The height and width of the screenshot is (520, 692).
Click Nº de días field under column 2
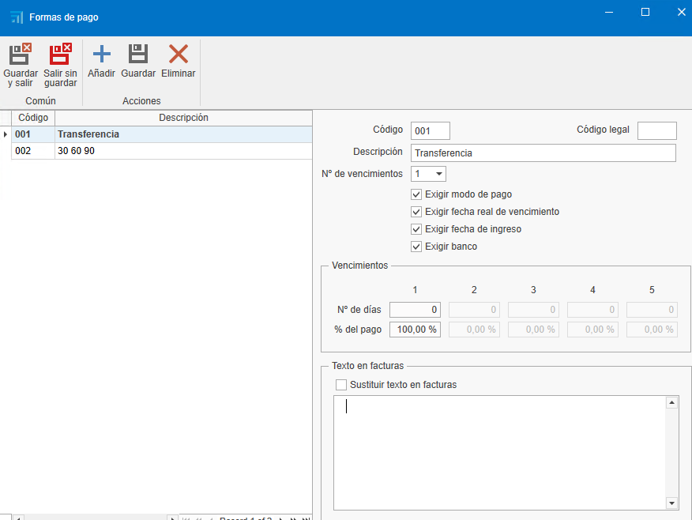[474, 310]
